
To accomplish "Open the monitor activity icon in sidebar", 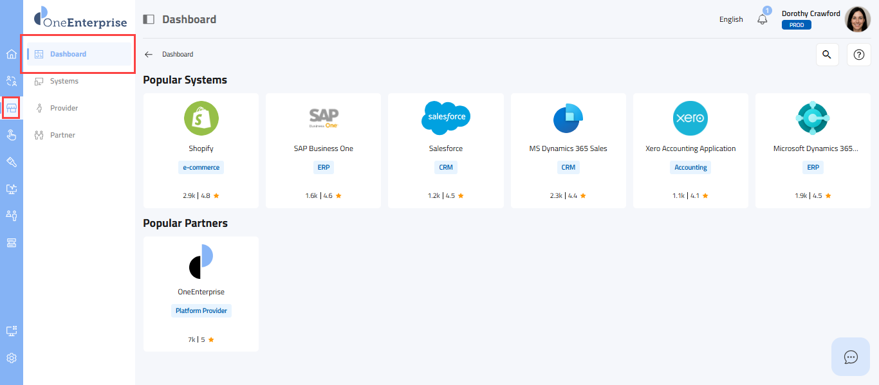I will click(x=11, y=189).
